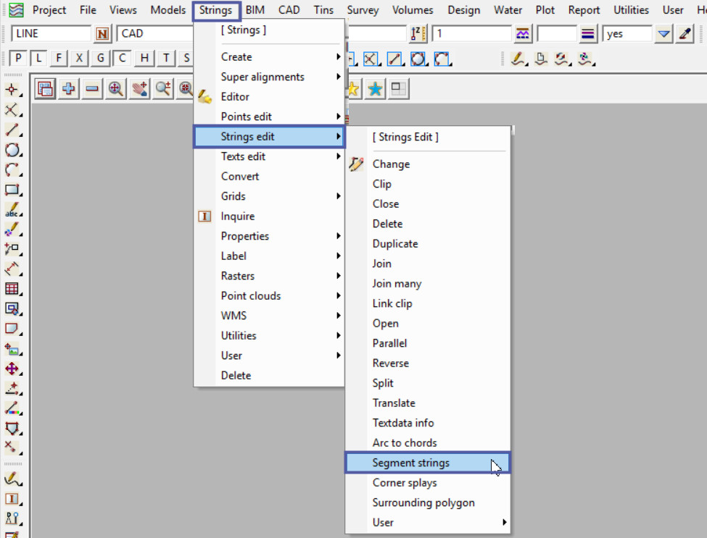
Task: Toggle the T snap button
Action: 166,58
